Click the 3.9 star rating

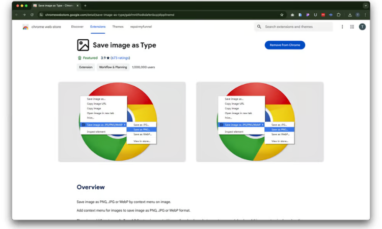(x=105, y=58)
